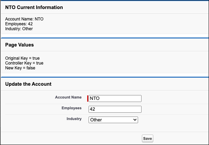Select the 'New Key = false' text
Image resolution: width=209 pixels, height=145 pixels.
click(x=20, y=68)
